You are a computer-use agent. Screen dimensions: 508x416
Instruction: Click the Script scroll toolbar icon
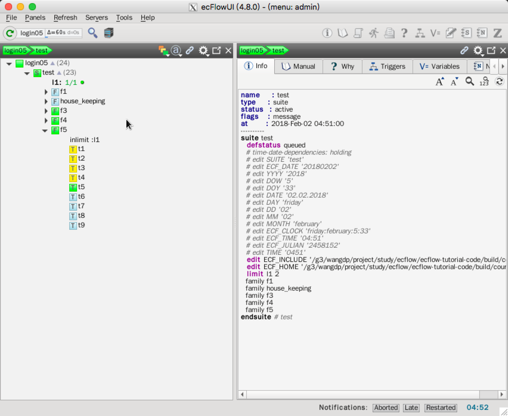358,33
